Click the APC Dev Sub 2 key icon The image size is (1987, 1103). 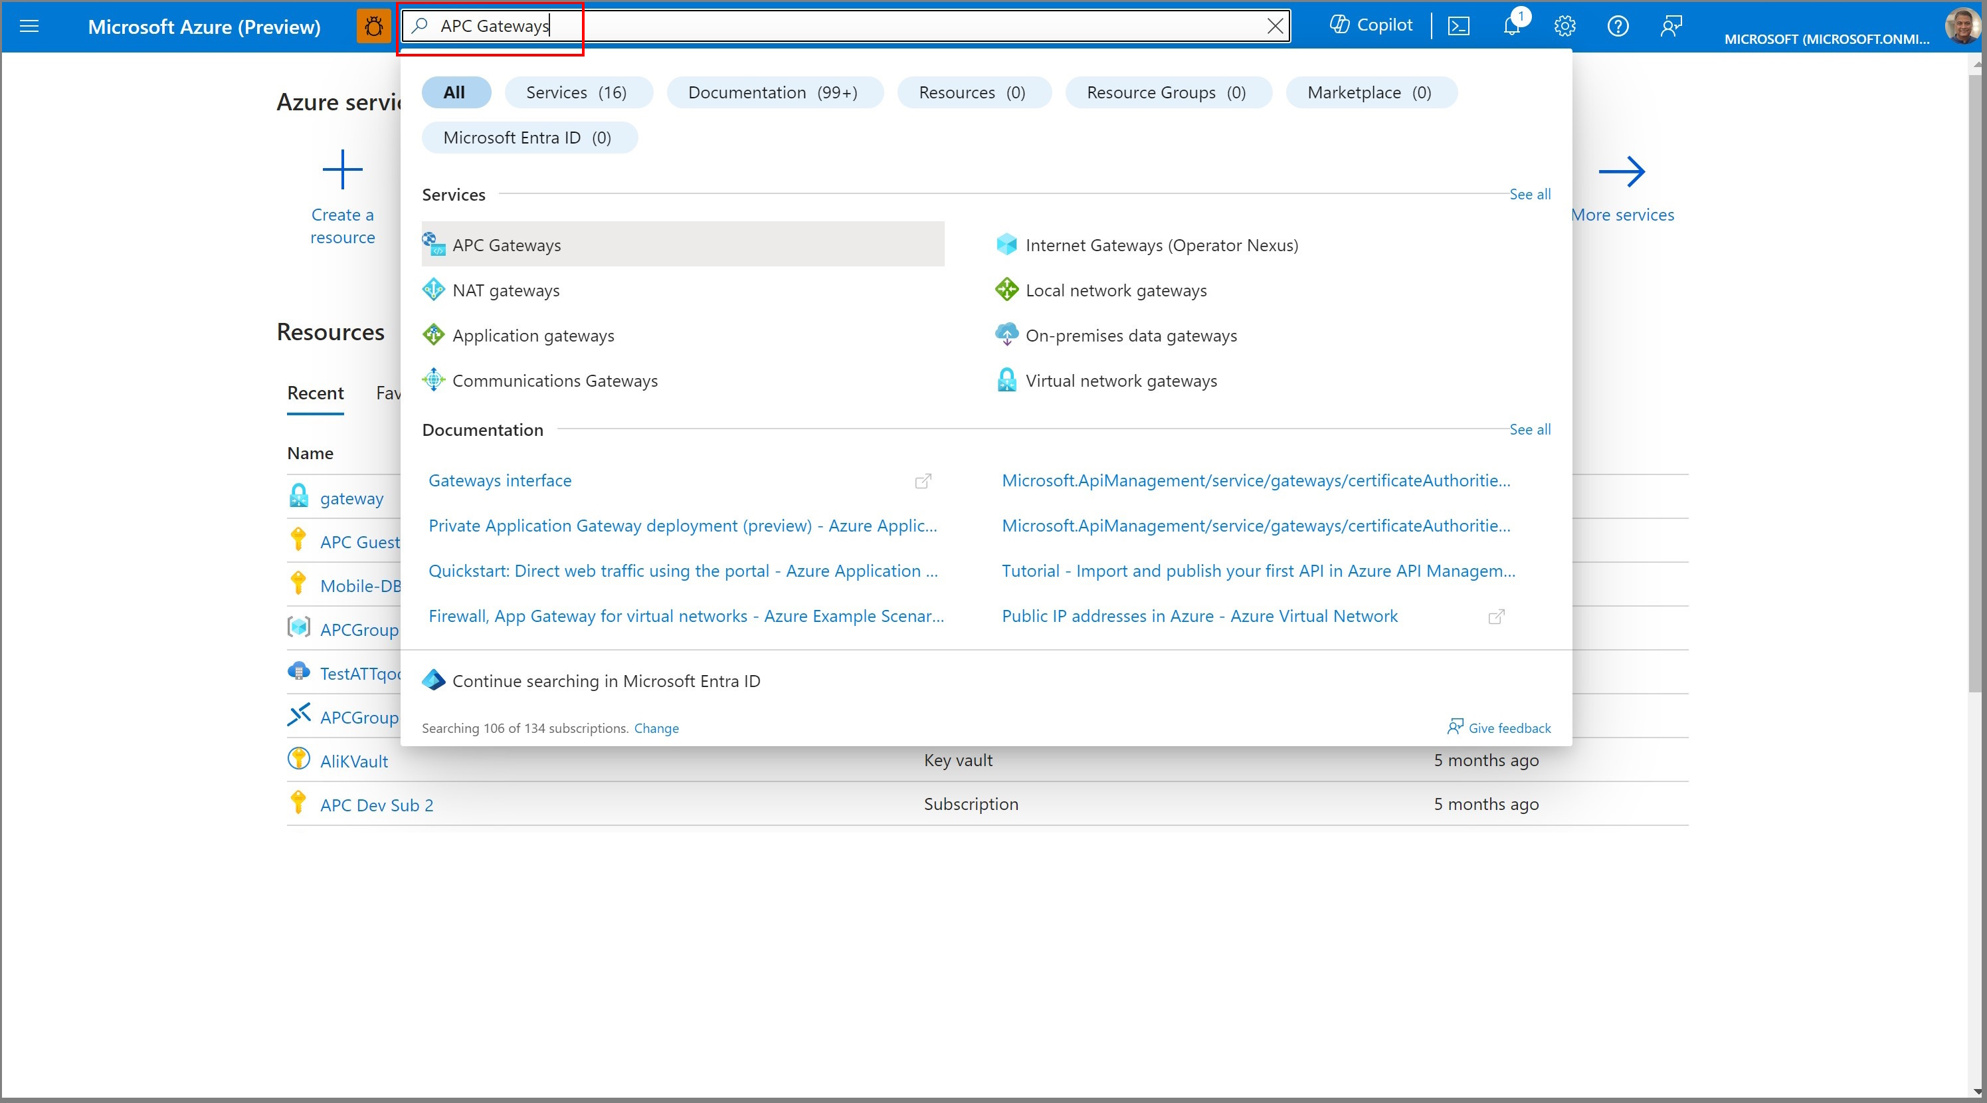coord(298,803)
